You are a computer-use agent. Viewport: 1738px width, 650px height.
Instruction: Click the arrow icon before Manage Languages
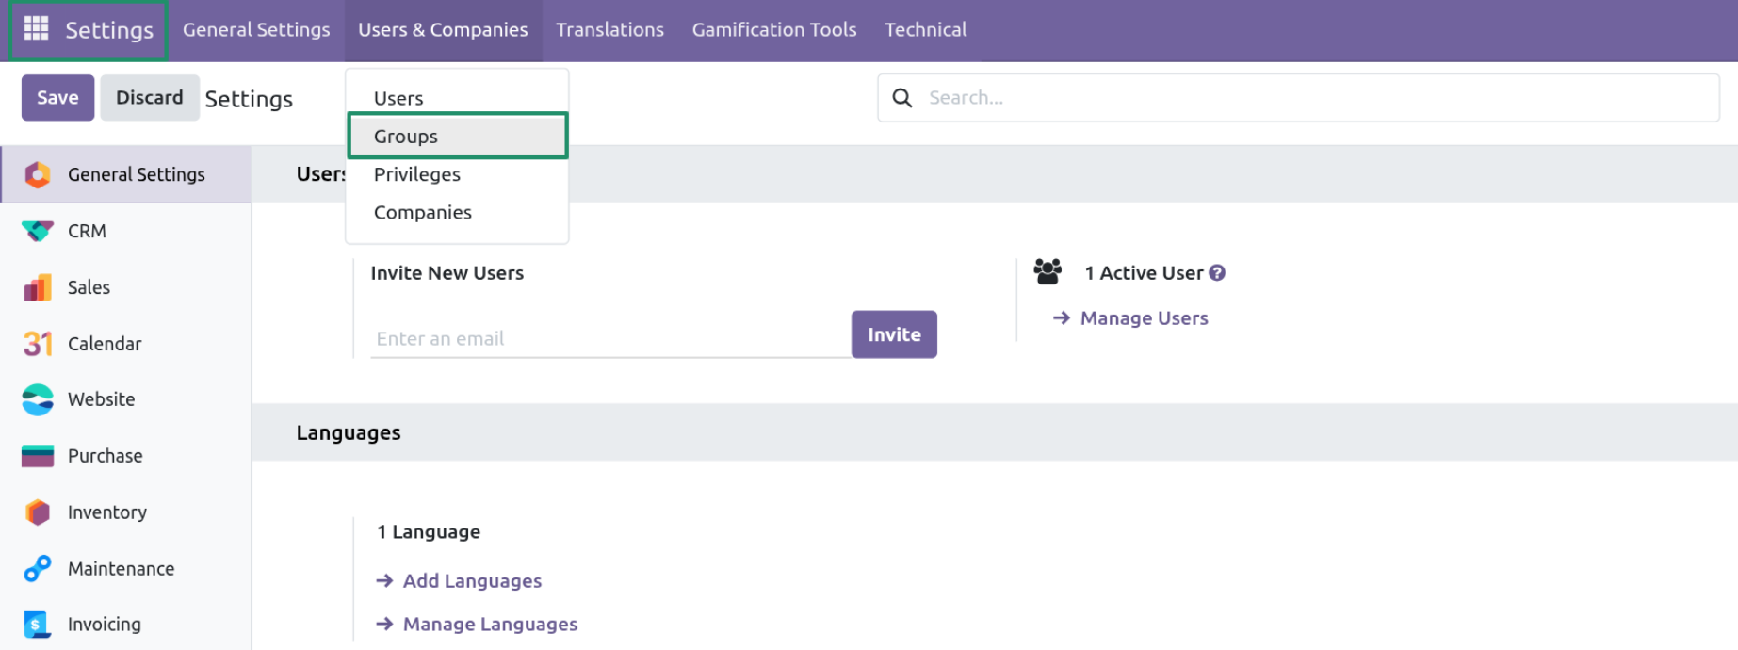tap(384, 624)
